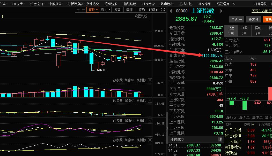Open DDE决策 menu dropdown
This screenshot has width=272, height=156.
pyautogui.click(x=18, y=4)
